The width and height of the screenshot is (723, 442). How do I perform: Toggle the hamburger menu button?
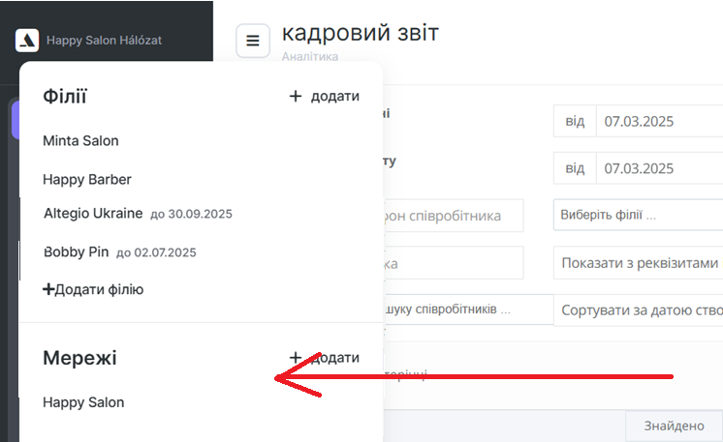253,41
